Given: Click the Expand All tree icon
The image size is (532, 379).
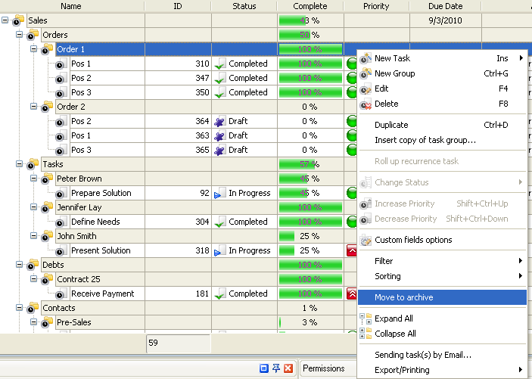Looking at the screenshot, I should 366,318.
